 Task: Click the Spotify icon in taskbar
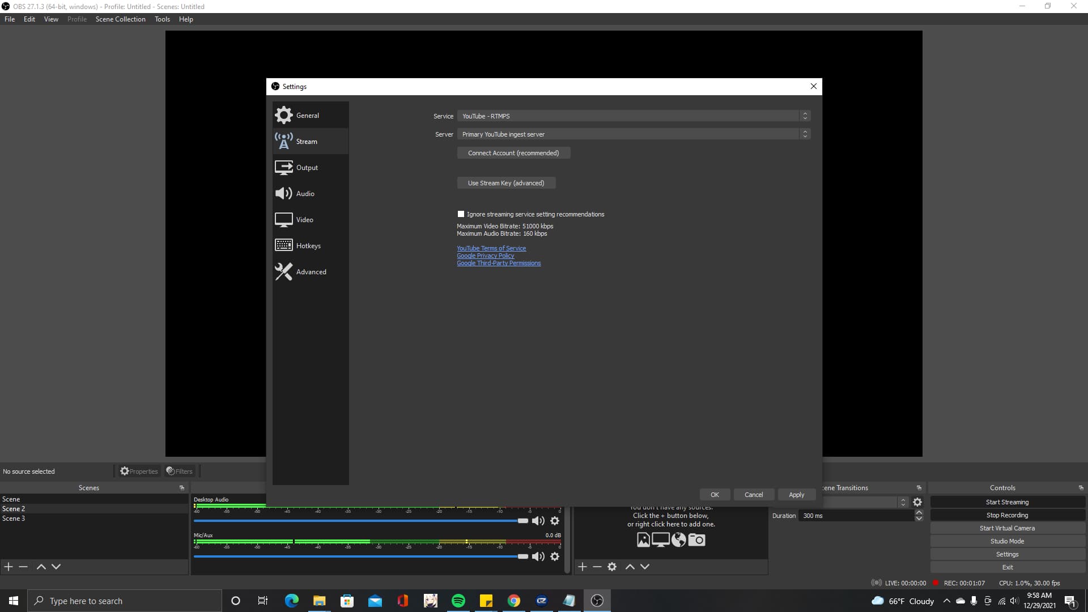(460, 602)
